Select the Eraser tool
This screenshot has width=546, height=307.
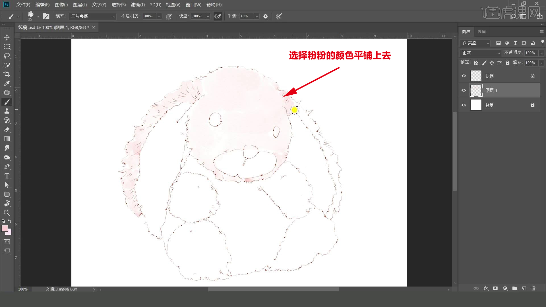(x=7, y=130)
